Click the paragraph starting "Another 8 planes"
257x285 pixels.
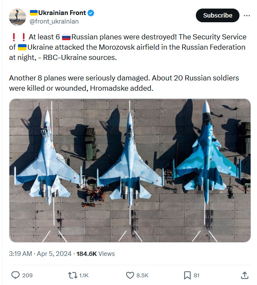pos(124,83)
